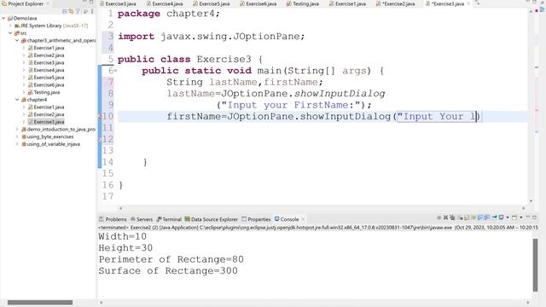Click showInputDialog on line 8
The image size is (546, 307).
[x=340, y=94]
